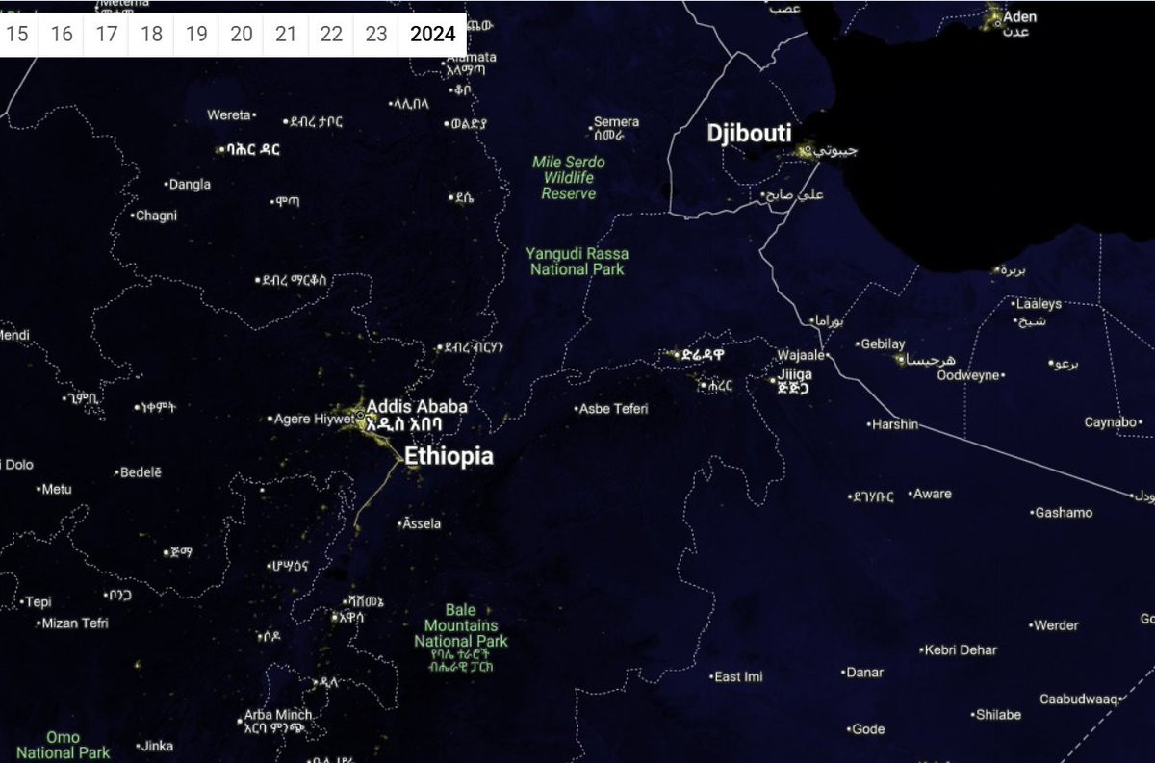The image size is (1155, 763).
Task: Click the Kebri Dehar town label
Action: 961,650
